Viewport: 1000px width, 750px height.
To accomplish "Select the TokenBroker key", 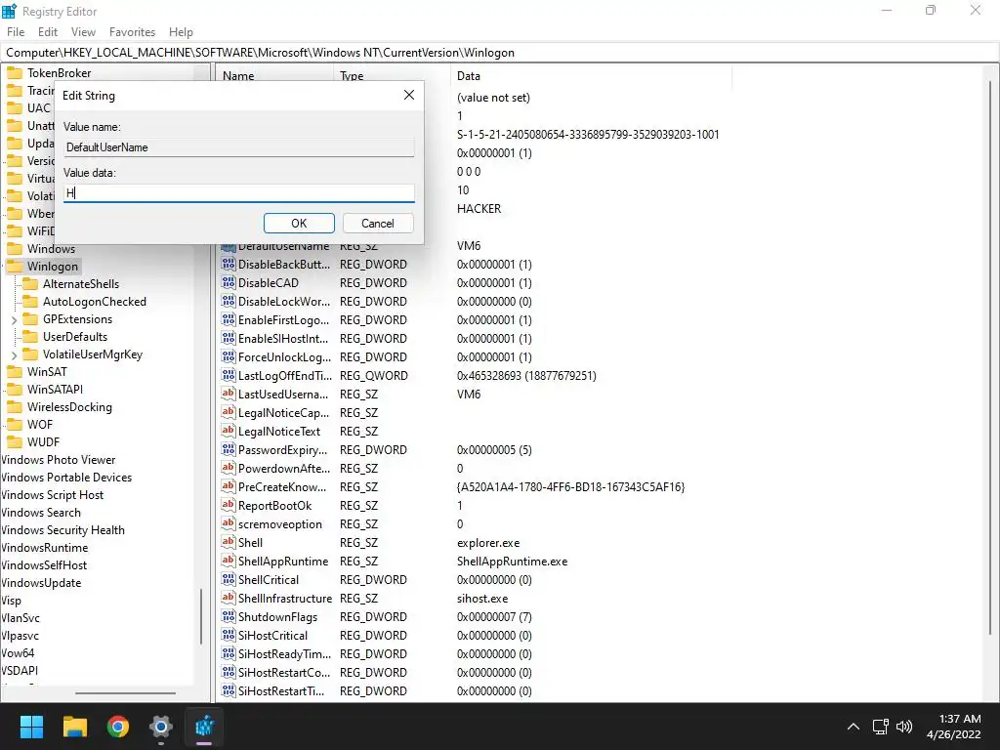I will [60, 73].
